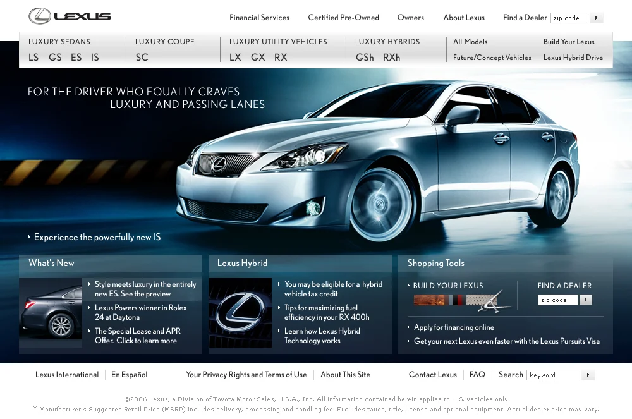Click the silver IS hero car image

[378, 161]
